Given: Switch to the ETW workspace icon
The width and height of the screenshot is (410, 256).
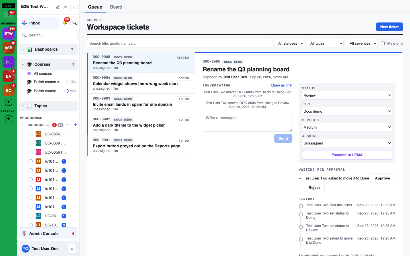Looking at the screenshot, I should point(9,34).
